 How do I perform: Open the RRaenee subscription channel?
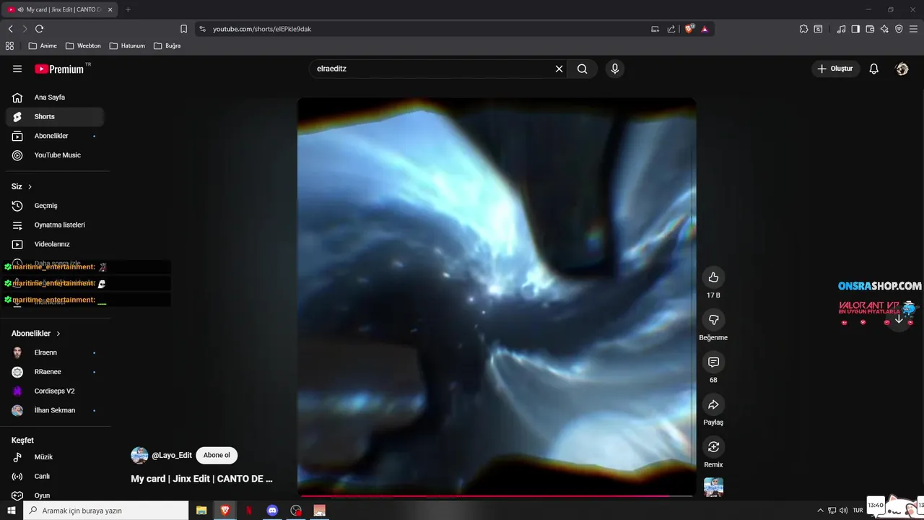click(x=55, y=372)
